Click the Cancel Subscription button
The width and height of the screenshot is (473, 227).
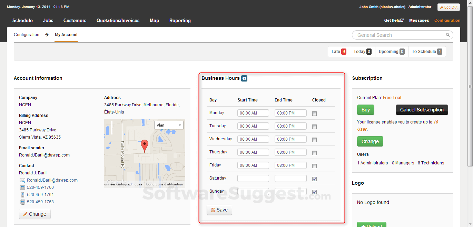422,110
